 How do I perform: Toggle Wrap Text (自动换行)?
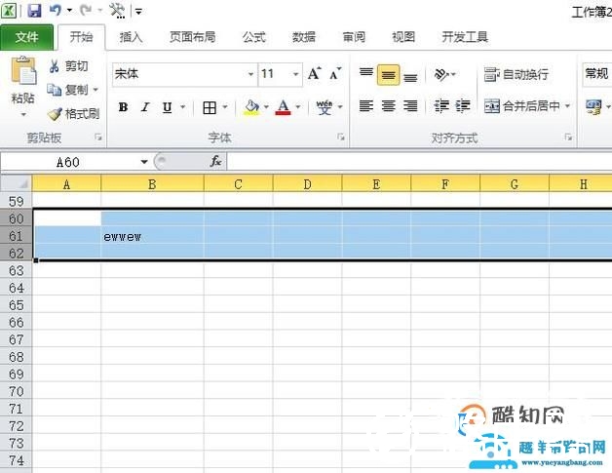pyautogui.click(x=516, y=74)
